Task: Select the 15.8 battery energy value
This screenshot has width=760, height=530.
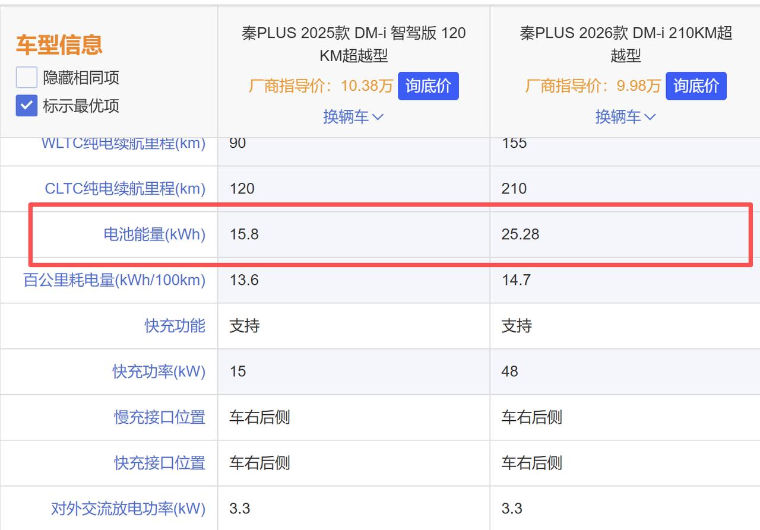Action: 244,234
